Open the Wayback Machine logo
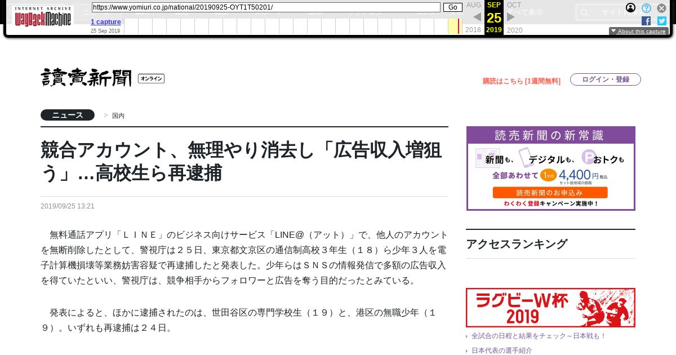The image size is (676, 355). pos(43,17)
